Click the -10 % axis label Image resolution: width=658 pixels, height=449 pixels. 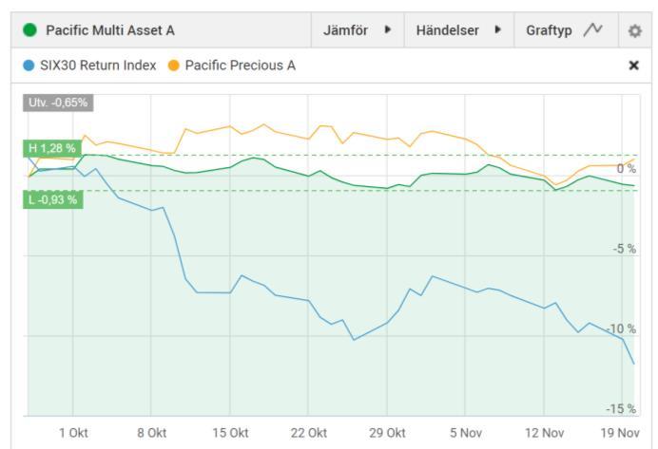tap(622, 328)
